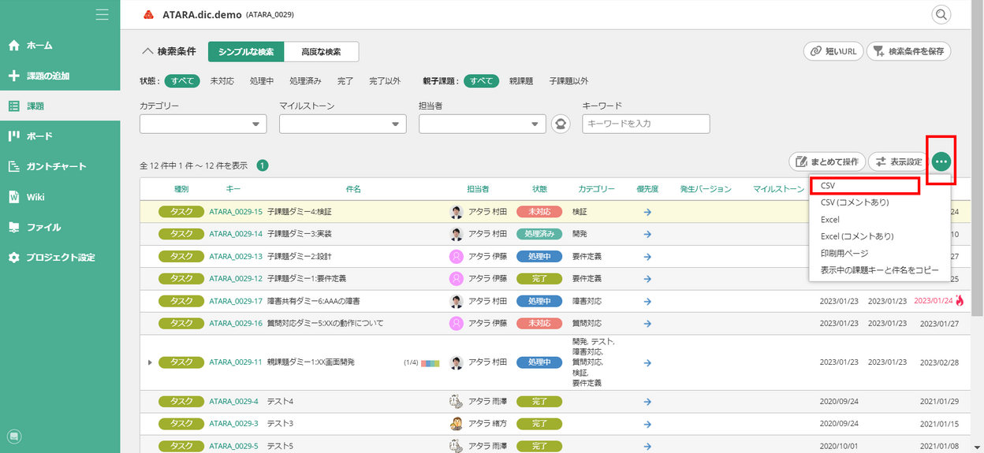Click avatar of ATARA_0029-17 assignee
The image size is (984, 453).
tap(456, 301)
